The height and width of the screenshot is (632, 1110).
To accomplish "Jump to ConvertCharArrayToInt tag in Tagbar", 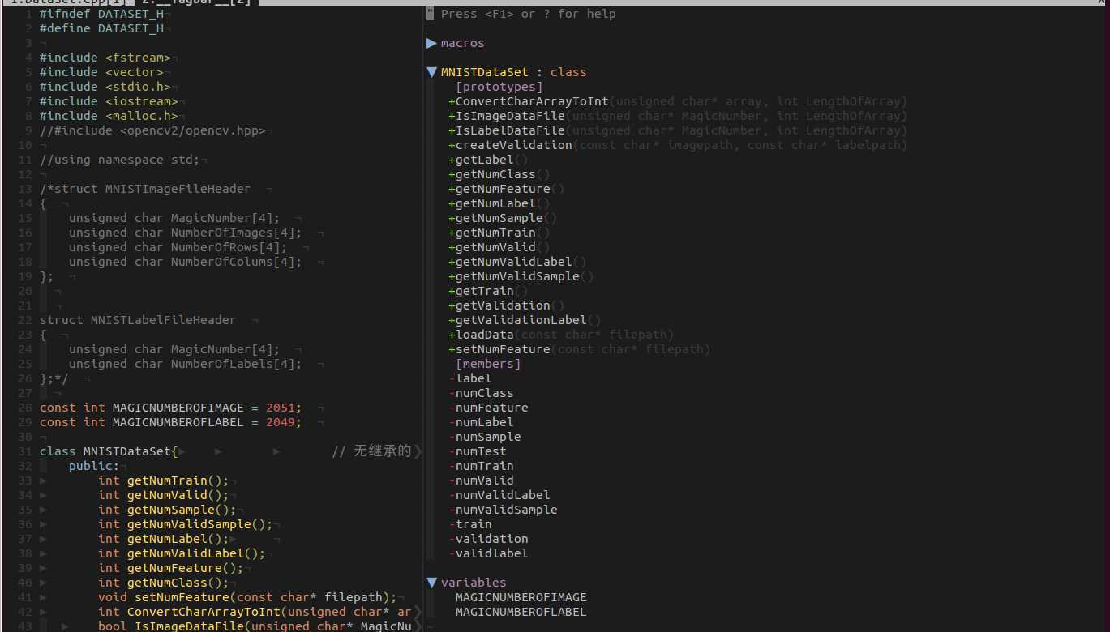I will click(x=532, y=101).
